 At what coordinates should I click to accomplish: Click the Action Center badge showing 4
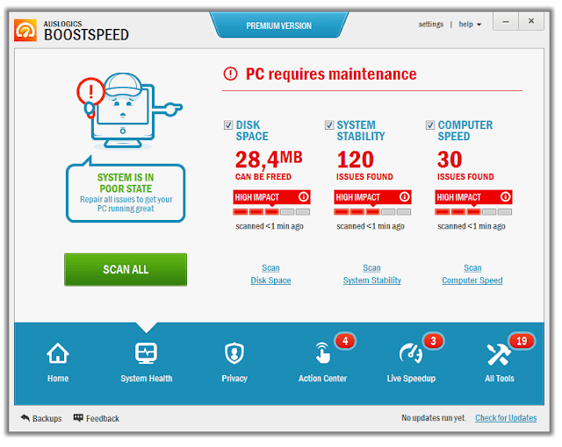345,341
